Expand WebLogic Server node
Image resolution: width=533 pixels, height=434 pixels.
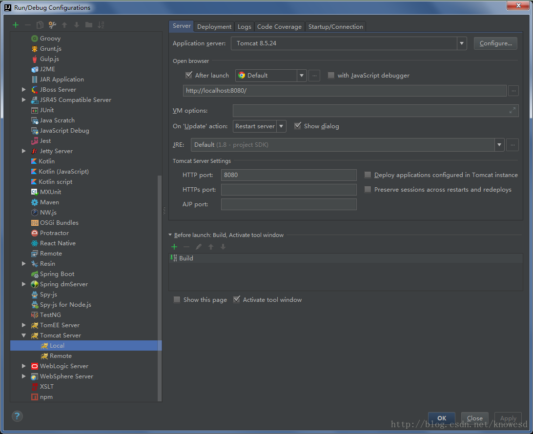point(23,366)
